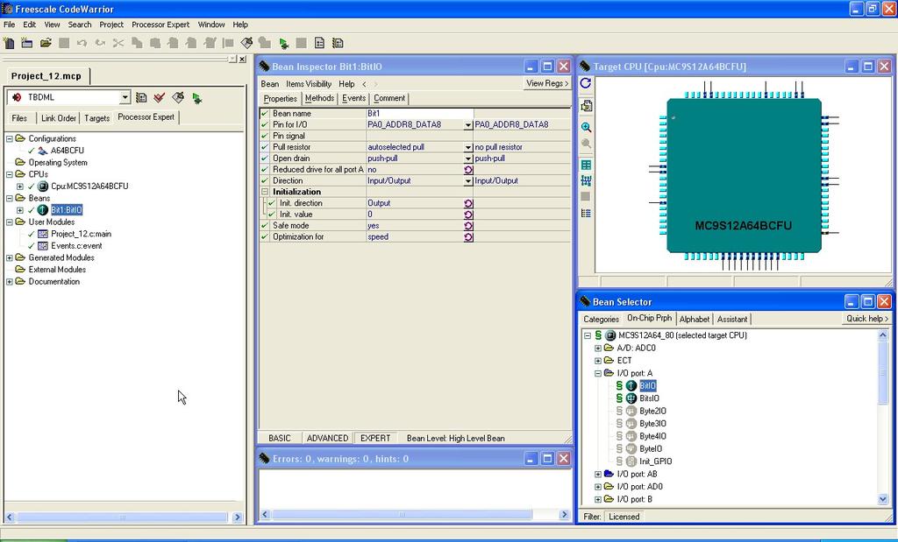Open the Direction dropdown
Viewport: 898px width, 542px height.
[468, 180]
